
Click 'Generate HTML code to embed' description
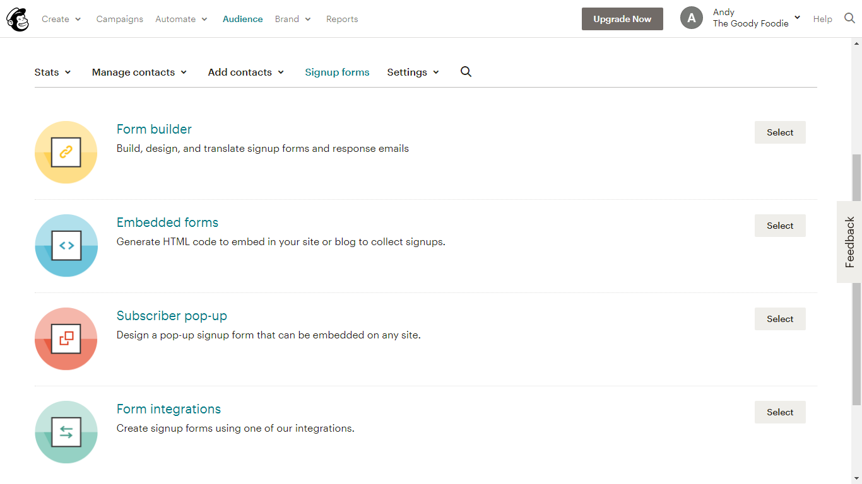tap(281, 242)
